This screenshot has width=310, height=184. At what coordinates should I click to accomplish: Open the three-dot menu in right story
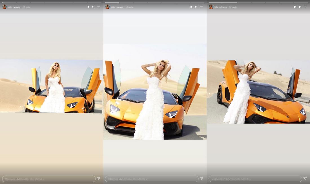pos(305,7)
